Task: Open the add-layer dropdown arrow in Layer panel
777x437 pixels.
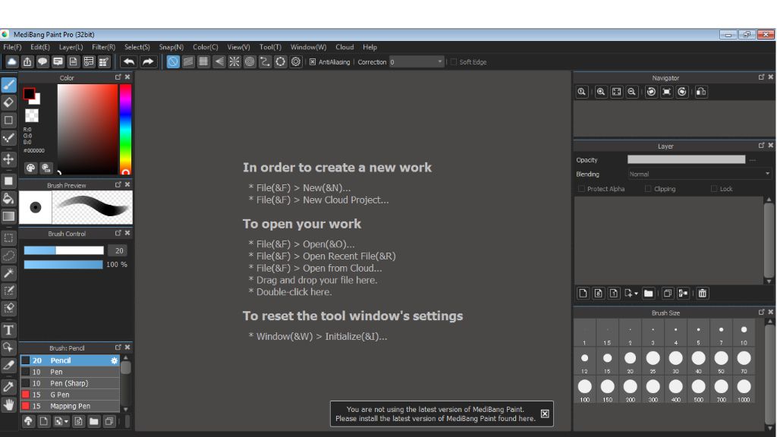Action: click(637, 294)
